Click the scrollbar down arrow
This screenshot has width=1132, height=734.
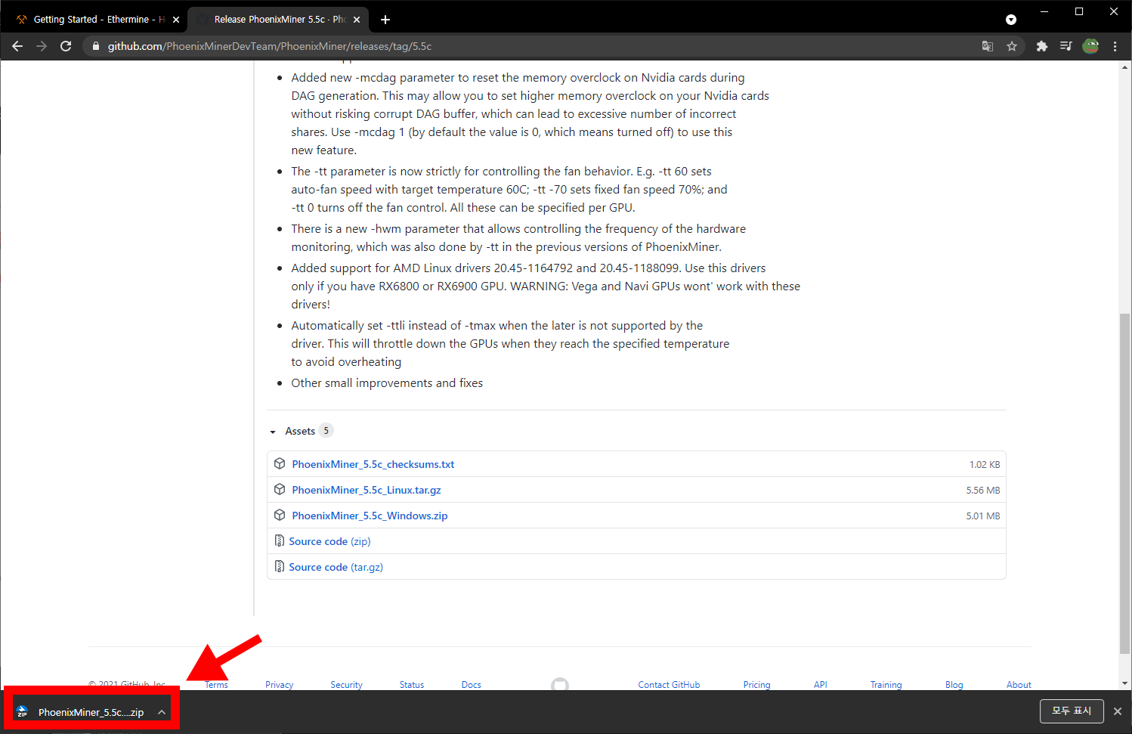coord(1125,683)
